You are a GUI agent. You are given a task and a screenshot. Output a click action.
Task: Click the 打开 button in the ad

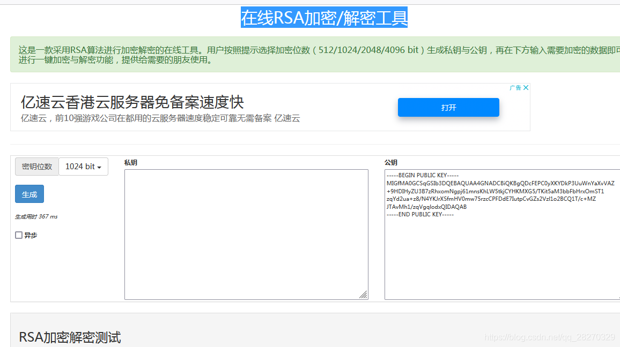(x=448, y=107)
